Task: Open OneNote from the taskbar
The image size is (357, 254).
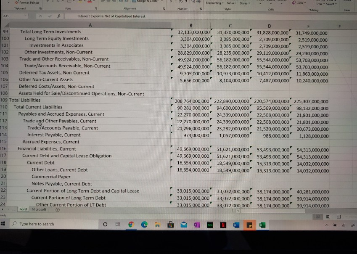Action: click(197, 225)
